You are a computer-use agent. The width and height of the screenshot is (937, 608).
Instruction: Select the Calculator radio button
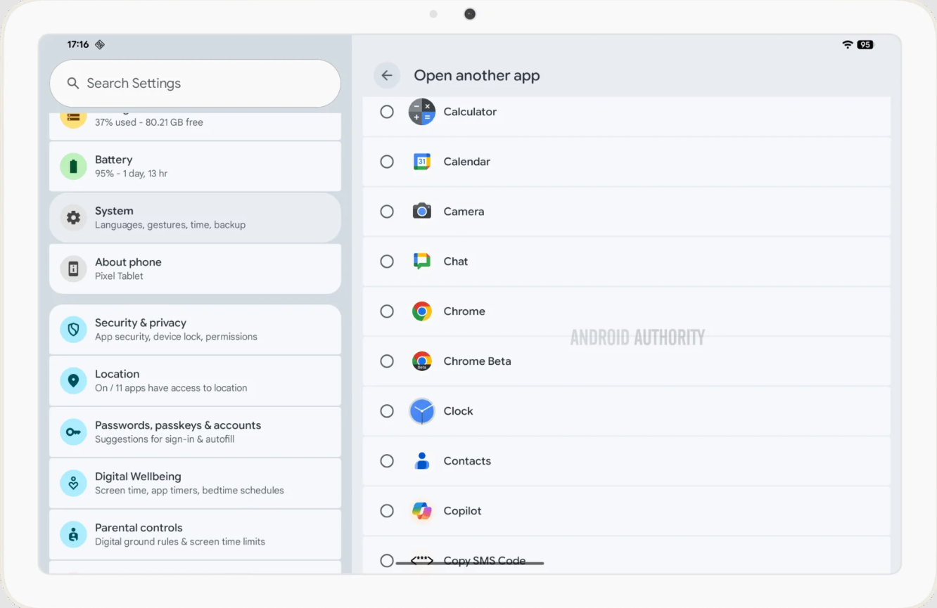click(x=387, y=112)
